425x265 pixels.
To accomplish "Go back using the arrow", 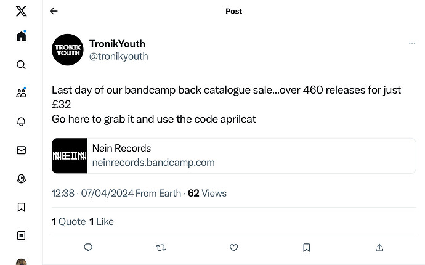I will click(54, 11).
